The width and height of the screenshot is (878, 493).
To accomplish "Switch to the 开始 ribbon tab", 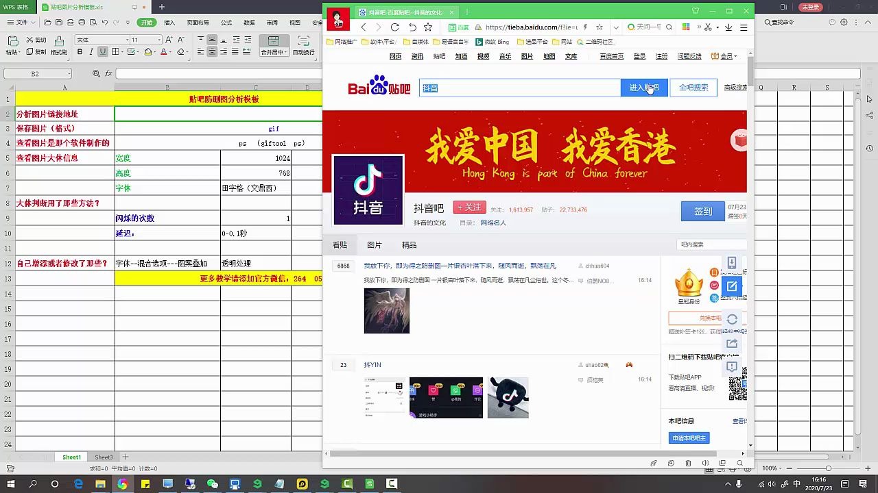I will coord(146,23).
